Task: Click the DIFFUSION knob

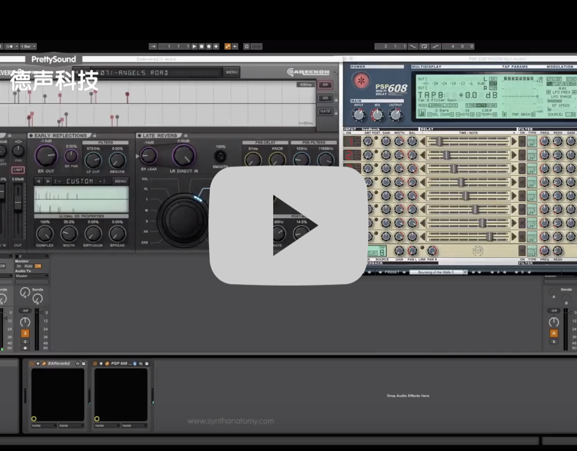Action: [x=93, y=233]
